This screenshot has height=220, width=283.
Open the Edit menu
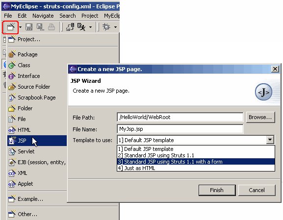point(22,16)
